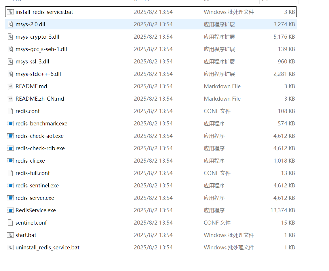
Task: Click the redis-benchmark.exe application icon
Action: click(x=10, y=123)
